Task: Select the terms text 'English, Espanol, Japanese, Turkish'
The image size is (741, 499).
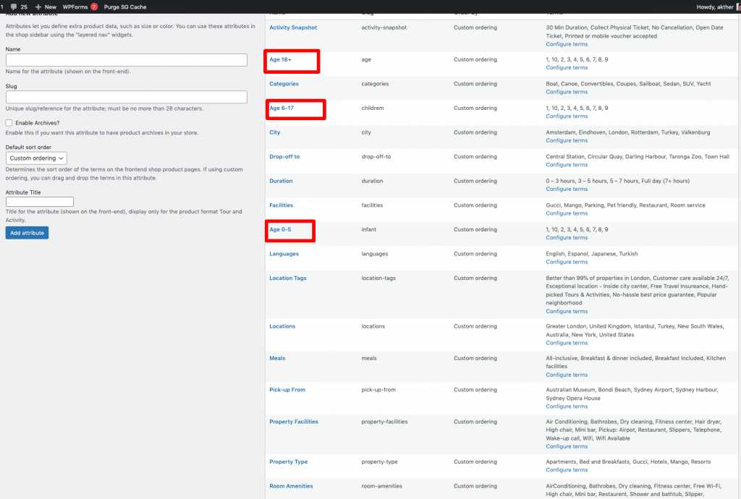Action: [592, 254]
